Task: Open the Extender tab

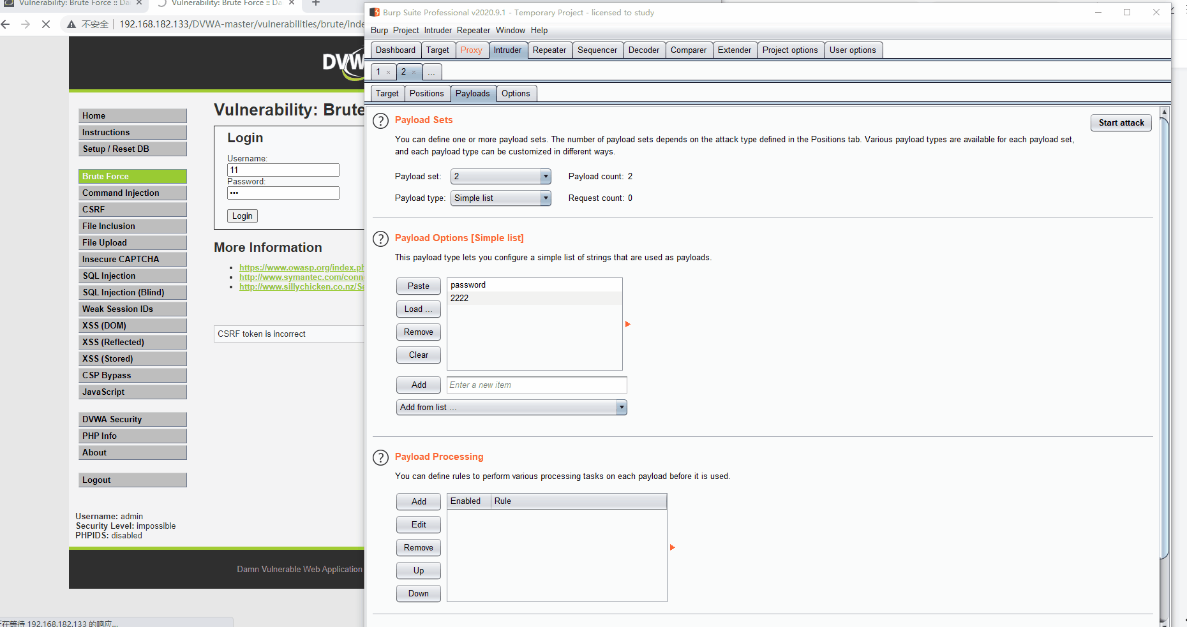Action: click(735, 50)
